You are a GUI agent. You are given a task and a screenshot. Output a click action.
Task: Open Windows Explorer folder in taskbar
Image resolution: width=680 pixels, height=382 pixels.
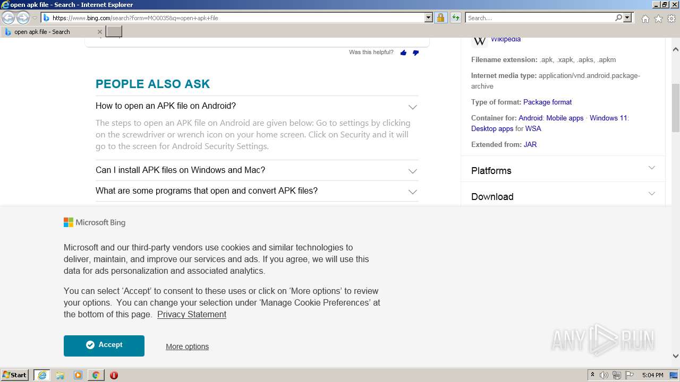tap(60, 375)
